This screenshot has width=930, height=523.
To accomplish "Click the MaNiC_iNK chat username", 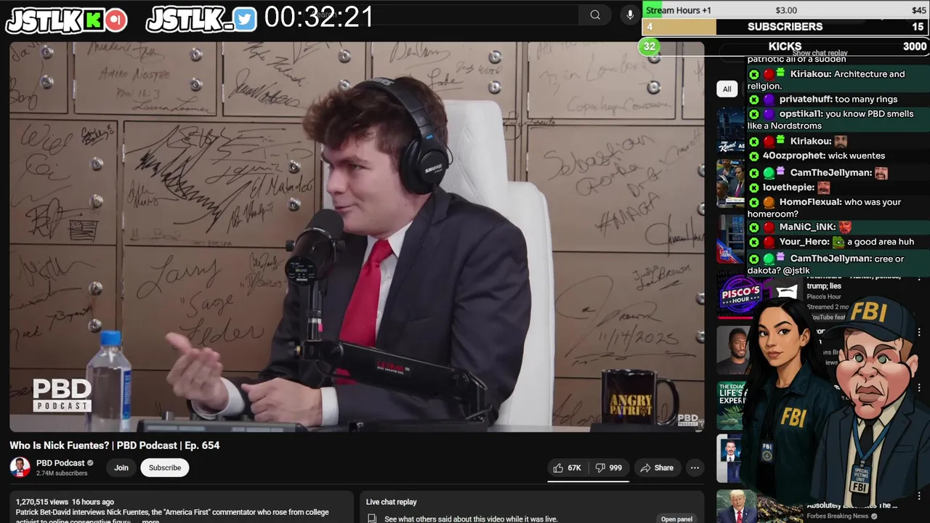I will pyautogui.click(x=807, y=227).
